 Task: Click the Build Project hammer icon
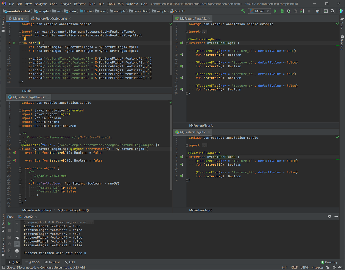point(243,11)
